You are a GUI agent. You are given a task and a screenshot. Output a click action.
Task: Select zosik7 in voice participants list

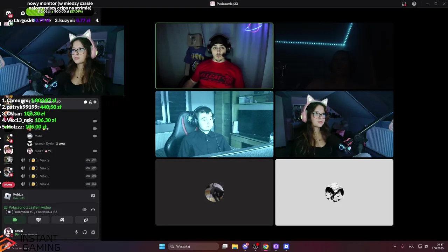[38, 151]
